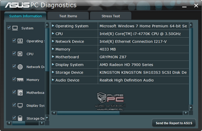Select the System label in sidebar
Viewport: 202px width, 131px height.
(x=27, y=28)
